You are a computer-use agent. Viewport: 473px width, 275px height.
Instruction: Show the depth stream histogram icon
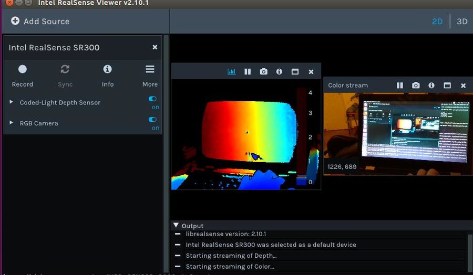pyautogui.click(x=231, y=72)
